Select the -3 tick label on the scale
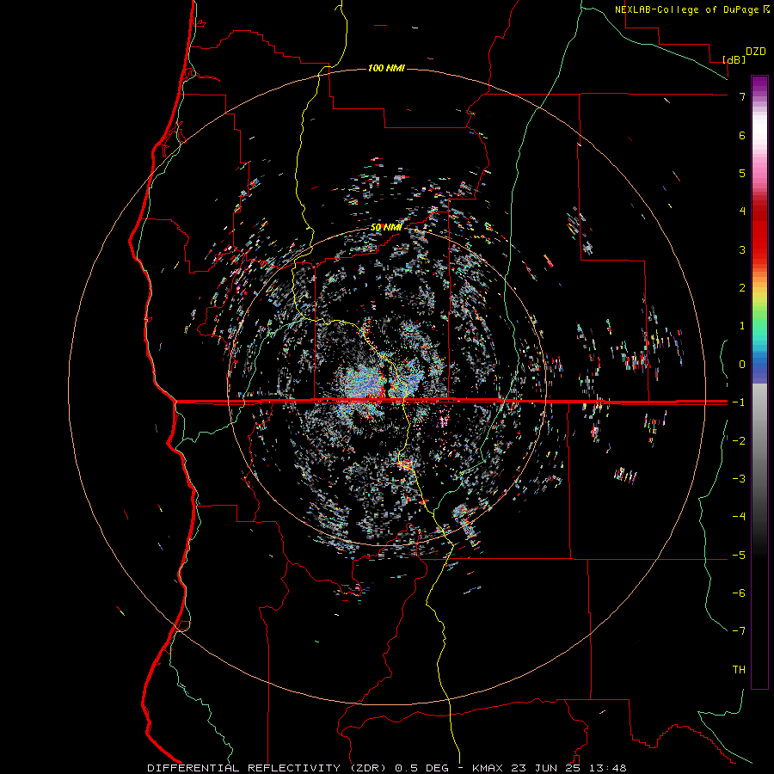Viewport: 774px width, 774px height. point(739,479)
